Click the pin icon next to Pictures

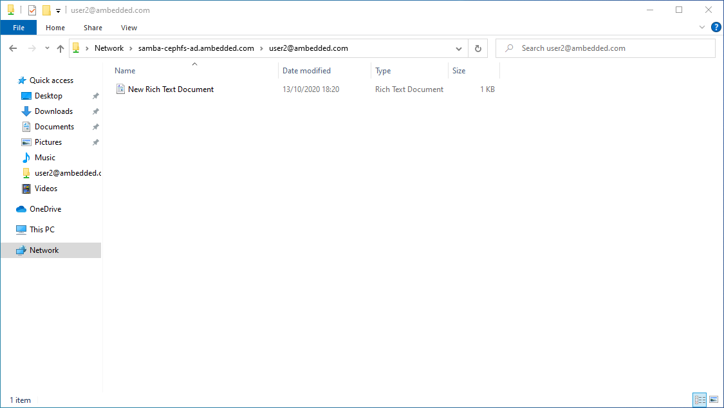(96, 143)
